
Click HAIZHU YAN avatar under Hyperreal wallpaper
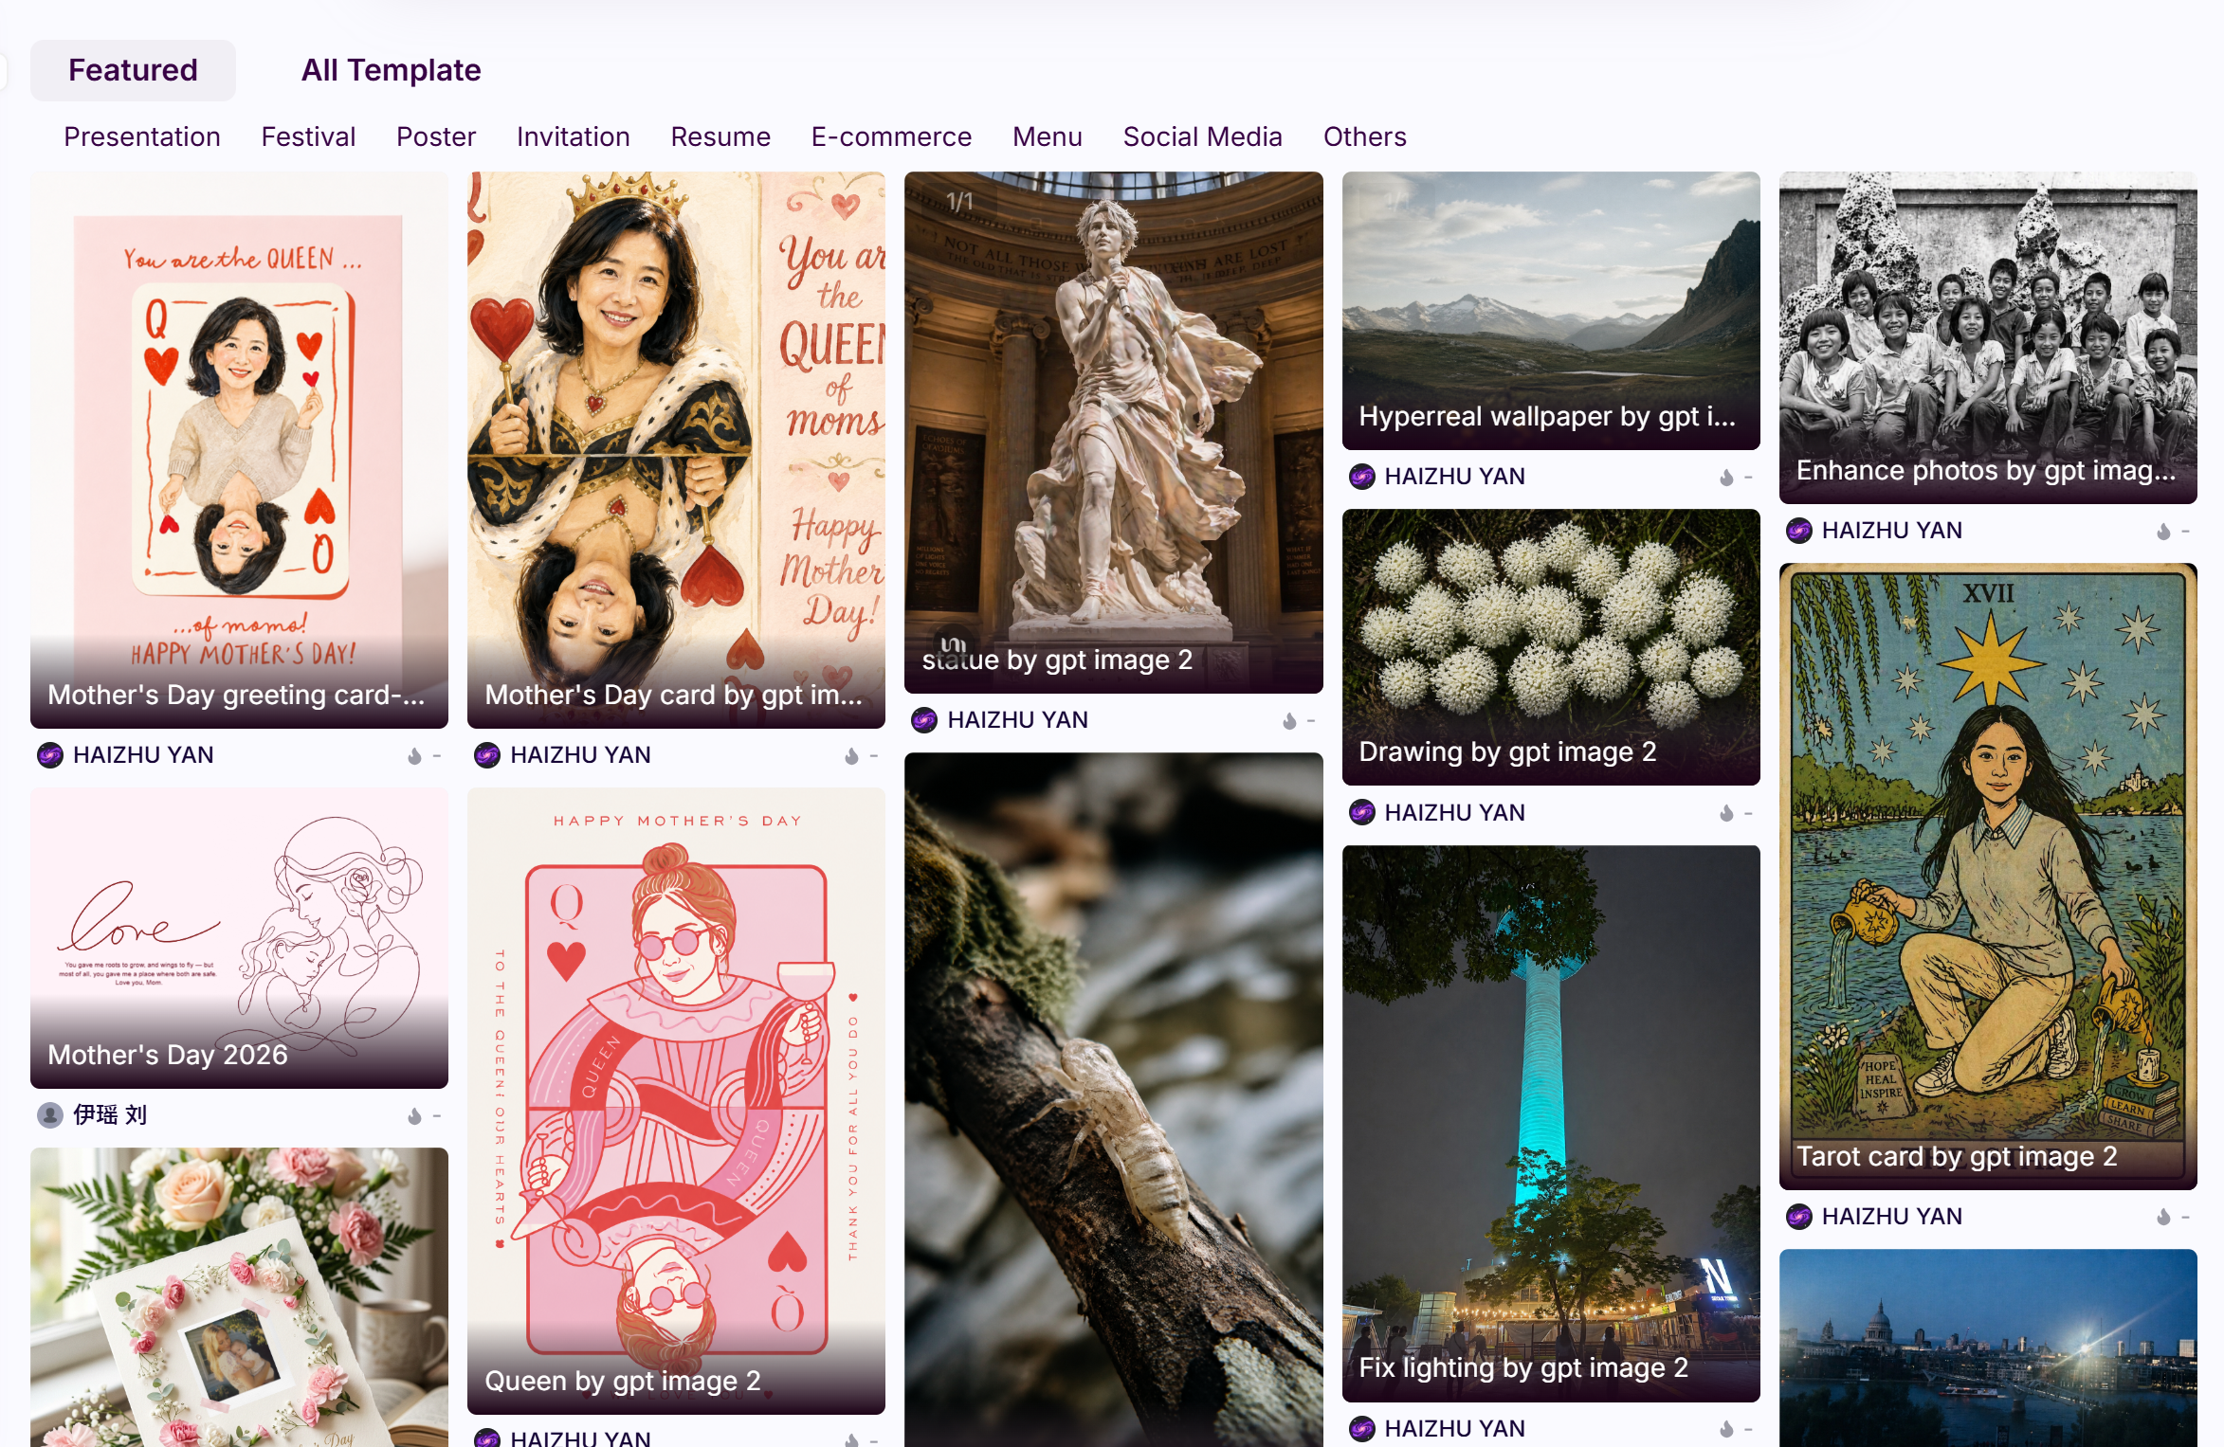point(1362,477)
